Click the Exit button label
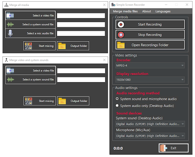Screen dimensions: 195x157 [173, 148]
